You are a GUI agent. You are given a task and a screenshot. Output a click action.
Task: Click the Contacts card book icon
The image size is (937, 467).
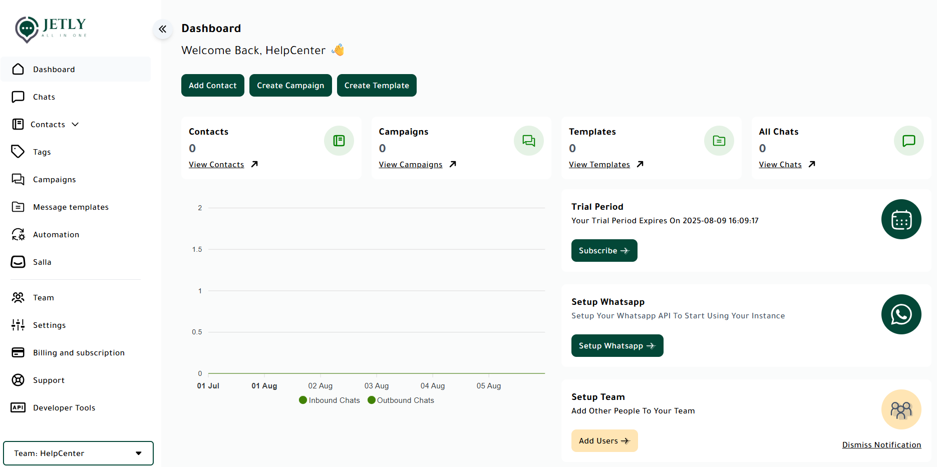pyautogui.click(x=339, y=141)
